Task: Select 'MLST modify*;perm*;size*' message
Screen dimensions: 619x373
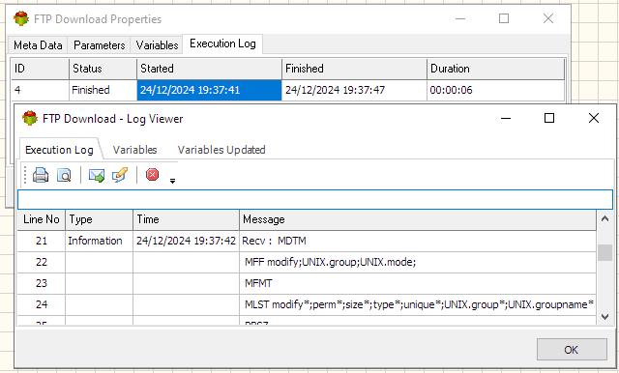Action: [x=419, y=304]
